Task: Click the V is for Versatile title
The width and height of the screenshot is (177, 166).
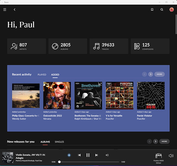Action: pos(114,116)
